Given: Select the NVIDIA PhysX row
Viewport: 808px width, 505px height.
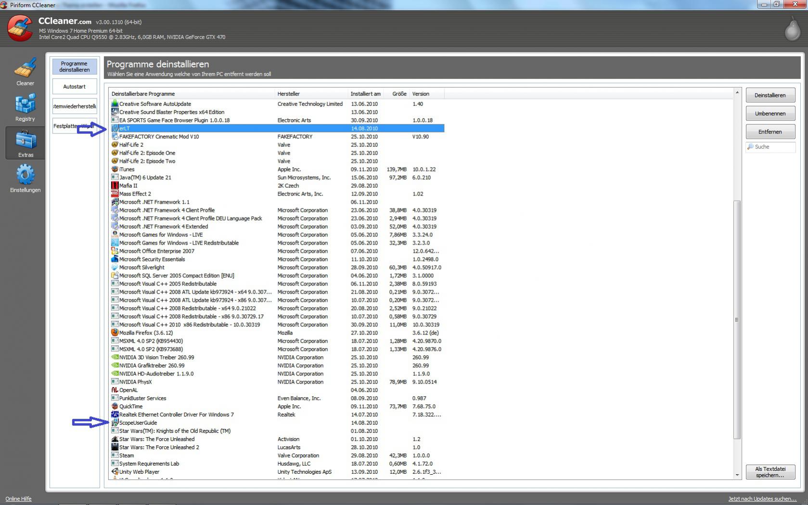Looking at the screenshot, I should coord(277,382).
